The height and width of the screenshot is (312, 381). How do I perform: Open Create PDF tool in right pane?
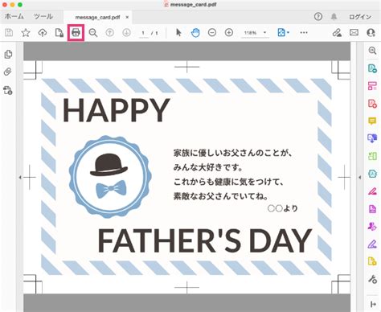(372, 104)
